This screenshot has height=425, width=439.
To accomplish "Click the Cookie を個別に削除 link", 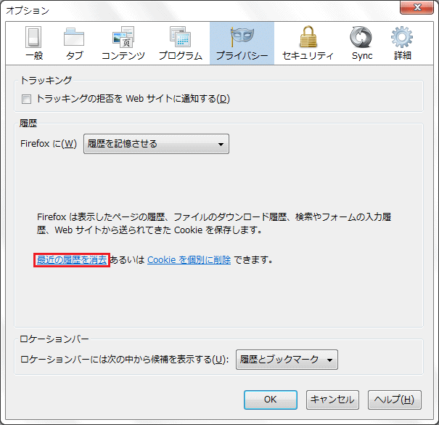I will (189, 259).
